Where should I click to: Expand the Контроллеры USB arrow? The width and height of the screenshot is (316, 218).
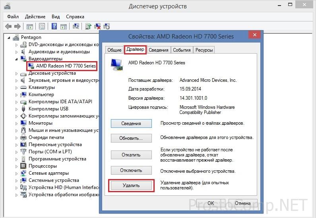click(17, 109)
